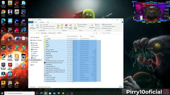
Task: Click the Eliminar red X icon
Action: click(66, 25)
